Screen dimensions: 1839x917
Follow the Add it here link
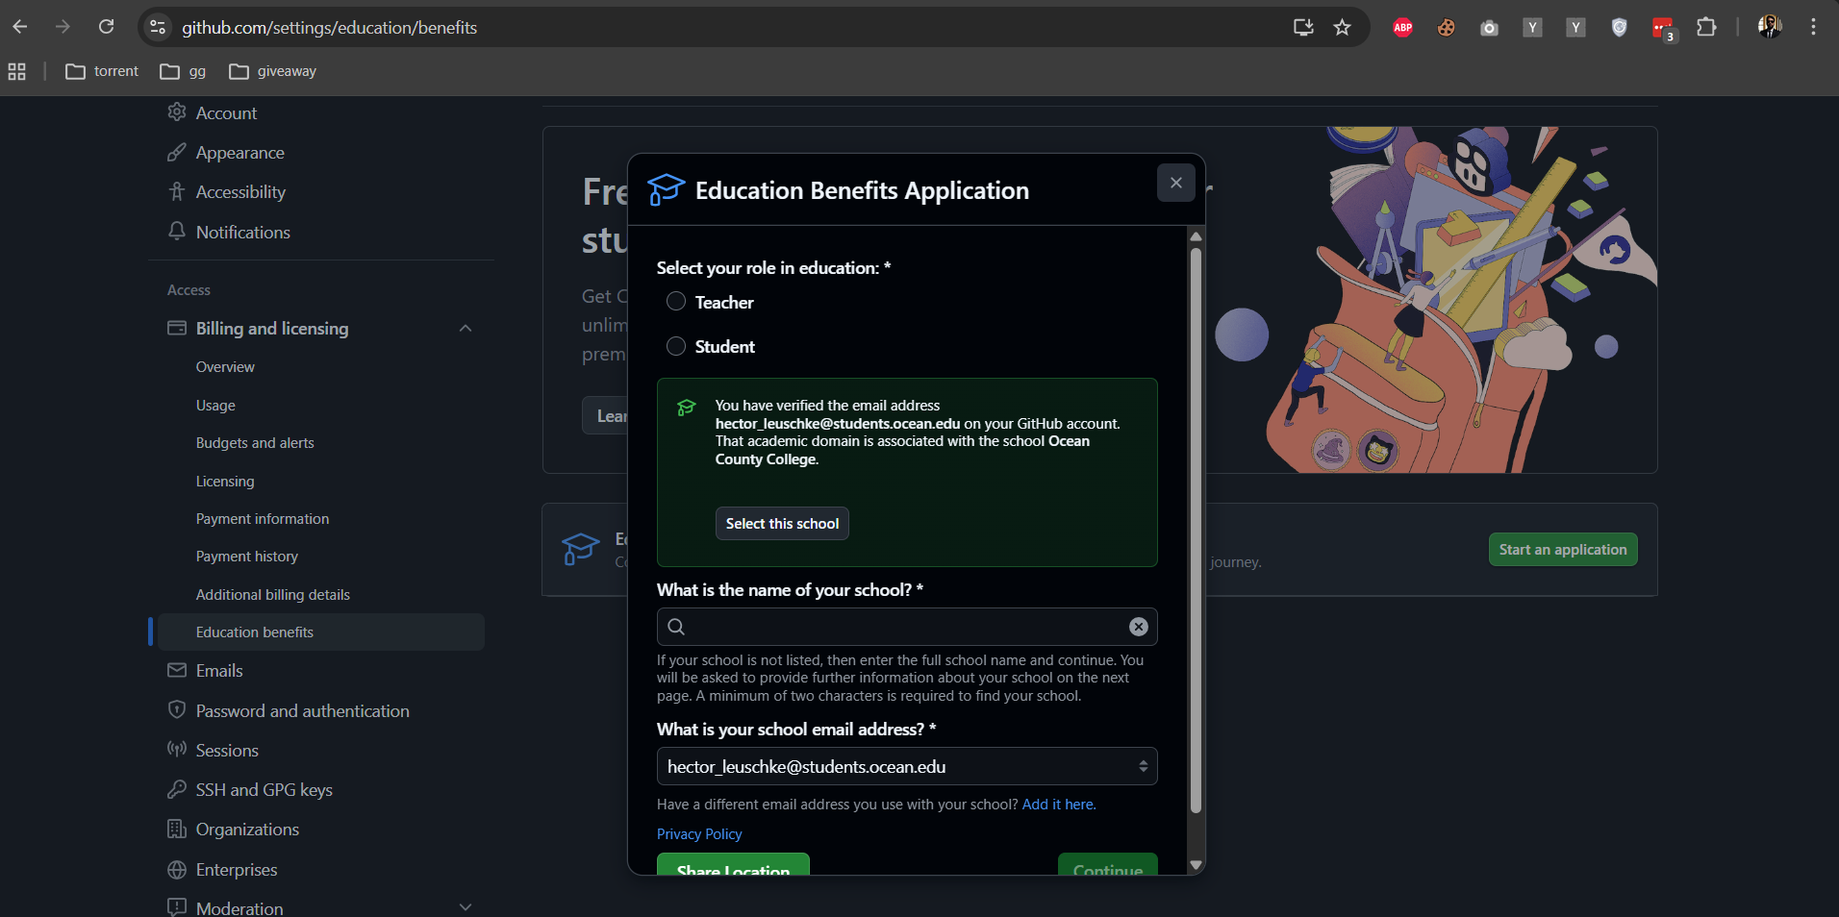point(1058,805)
